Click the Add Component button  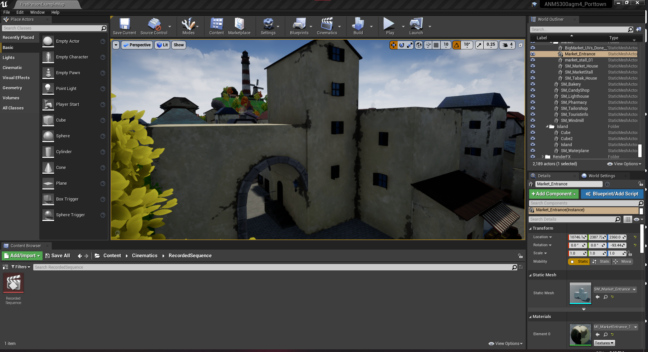point(554,194)
